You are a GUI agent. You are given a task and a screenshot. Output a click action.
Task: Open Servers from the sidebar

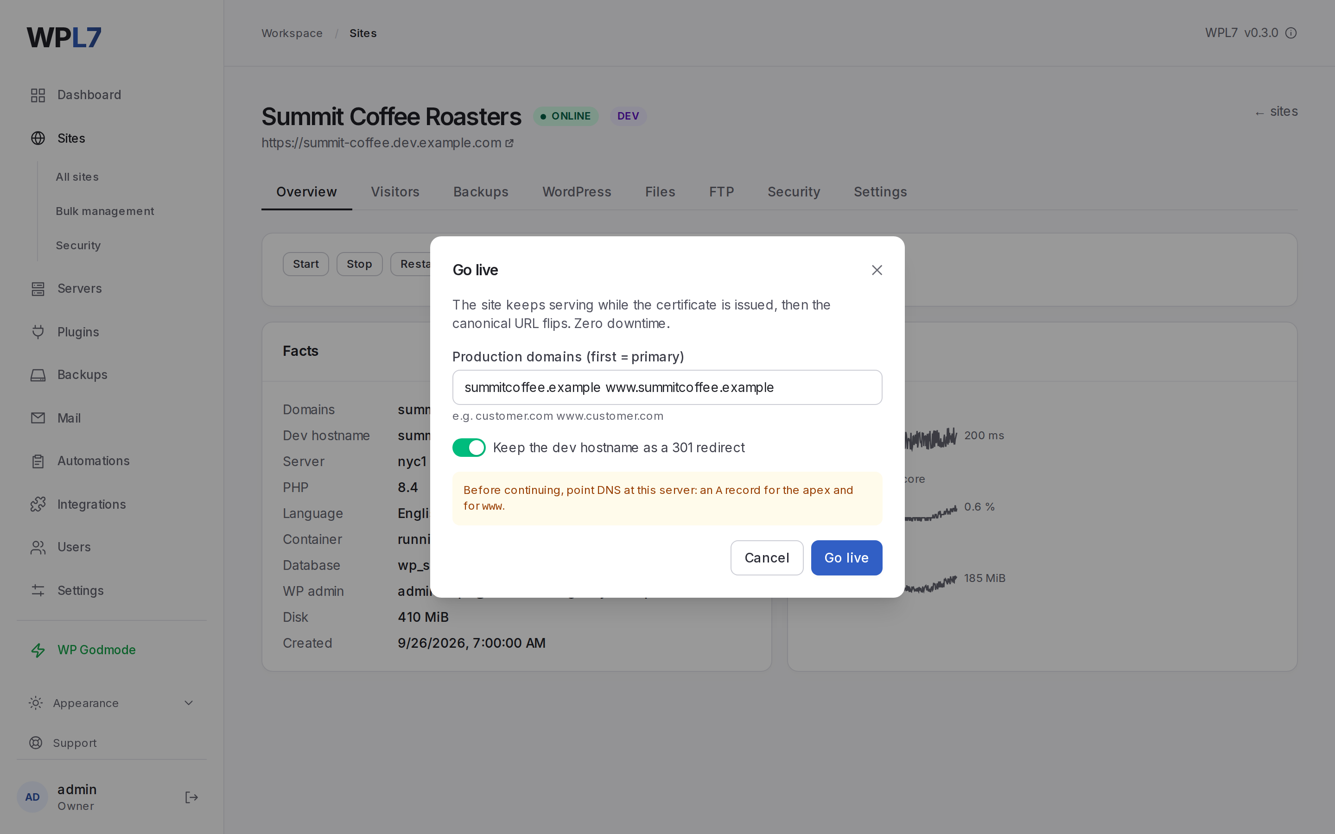click(x=79, y=289)
